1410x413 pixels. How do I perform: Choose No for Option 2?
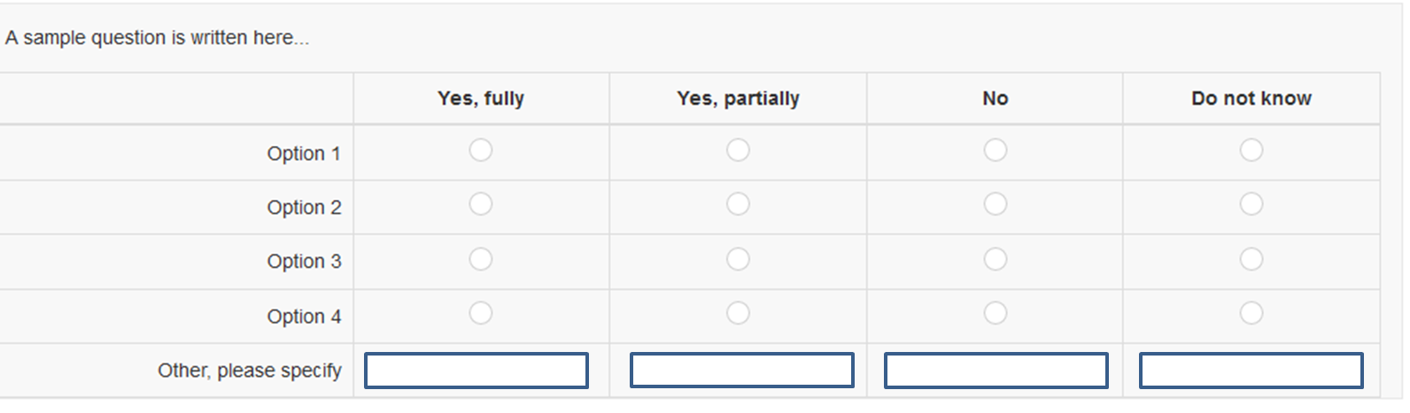(x=996, y=204)
